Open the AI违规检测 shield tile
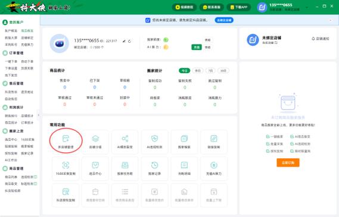The height and width of the screenshot is (217, 339). 154,142
